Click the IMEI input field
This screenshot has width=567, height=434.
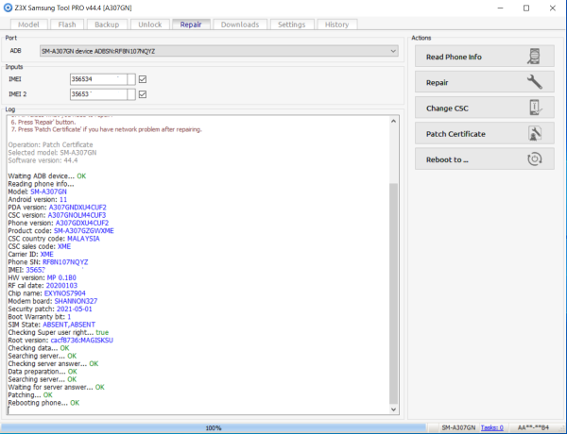(x=98, y=79)
